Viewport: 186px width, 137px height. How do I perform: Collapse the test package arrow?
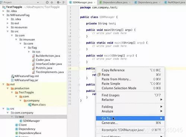(x=12, y=117)
